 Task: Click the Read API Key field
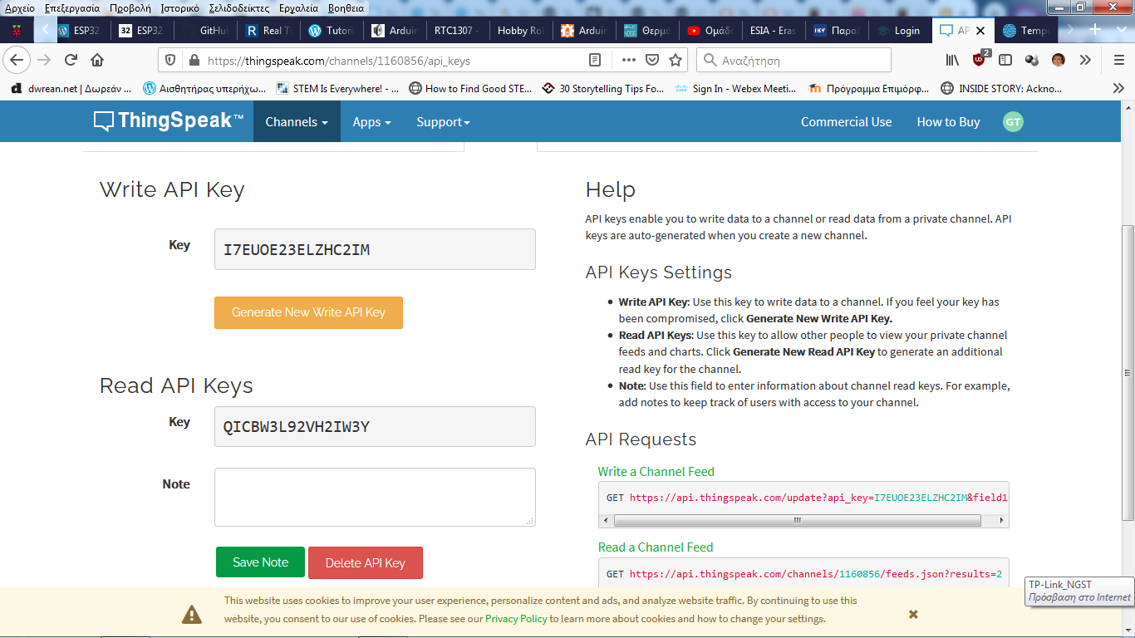pyautogui.click(x=375, y=427)
